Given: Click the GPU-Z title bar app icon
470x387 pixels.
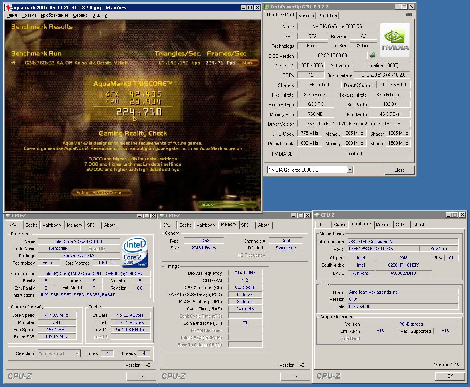Looking at the screenshot, I should [x=267, y=7].
